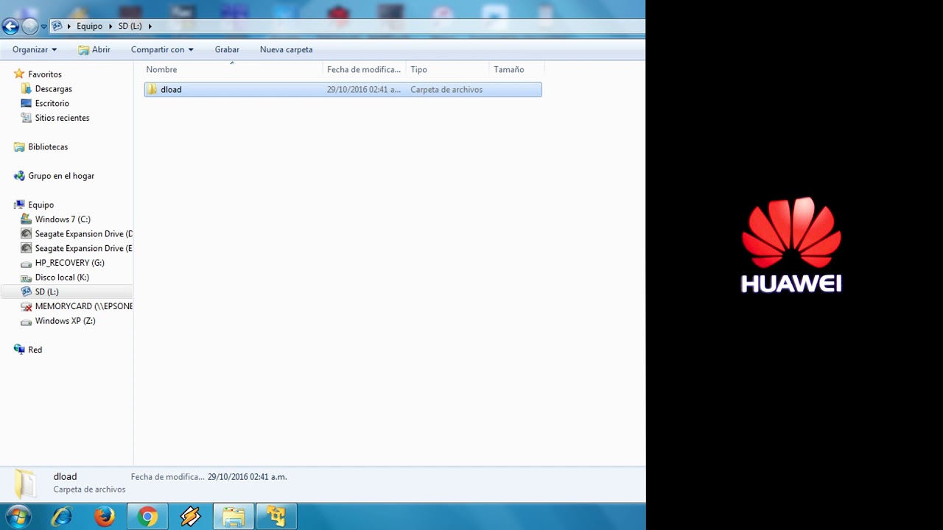Launch Firefox from the taskbar
The image size is (943, 530).
pos(105,517)
